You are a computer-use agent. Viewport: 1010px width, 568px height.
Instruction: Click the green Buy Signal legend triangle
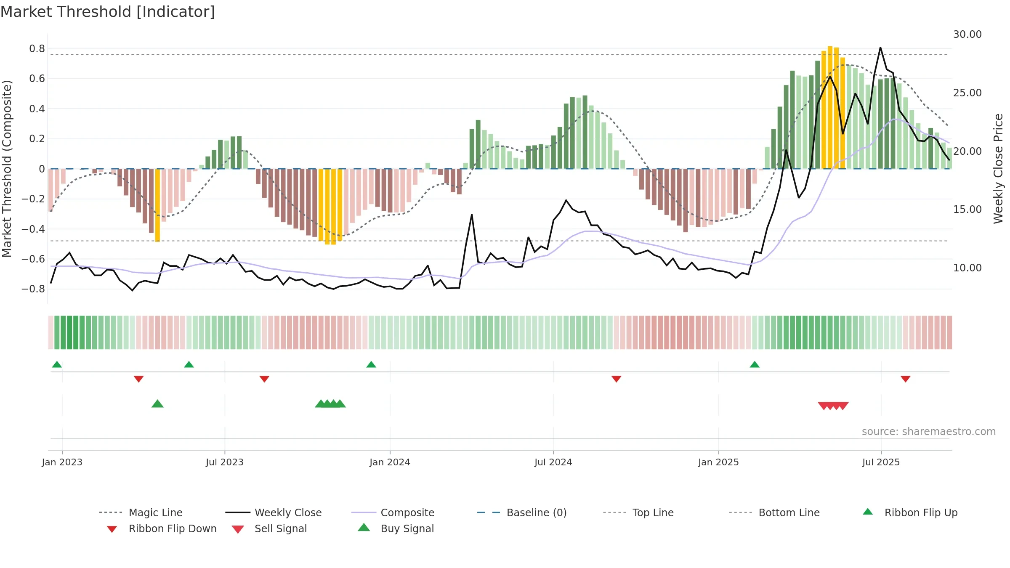click(x=364, y=527)
